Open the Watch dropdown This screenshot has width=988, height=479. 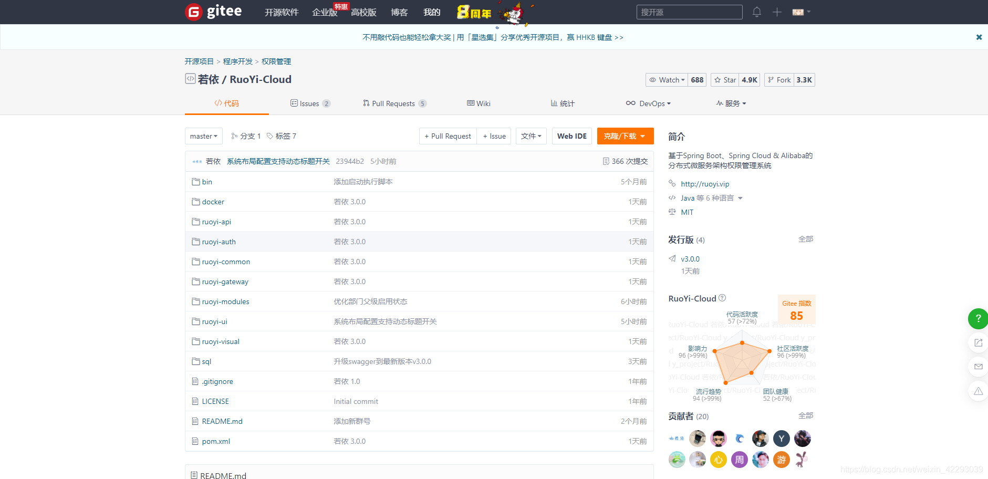667,80
